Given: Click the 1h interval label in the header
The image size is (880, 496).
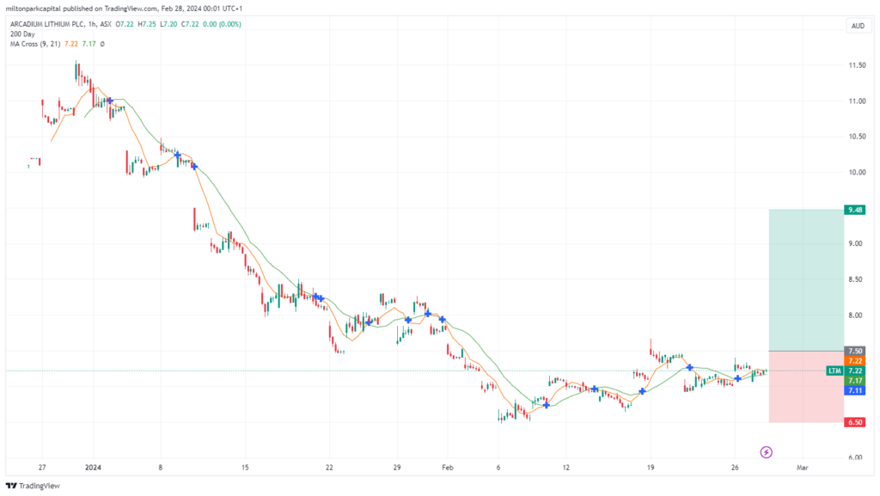Looking at the screenshot, I should tap(92, 24).
